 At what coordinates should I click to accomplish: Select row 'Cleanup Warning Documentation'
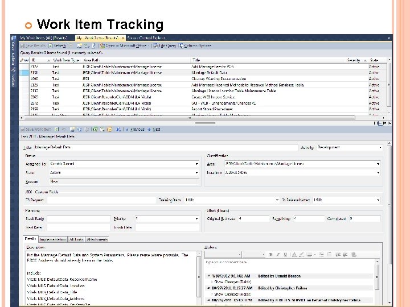[203, 79]
